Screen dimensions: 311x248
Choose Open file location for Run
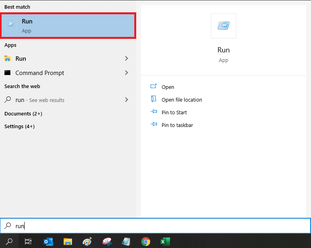182,100
